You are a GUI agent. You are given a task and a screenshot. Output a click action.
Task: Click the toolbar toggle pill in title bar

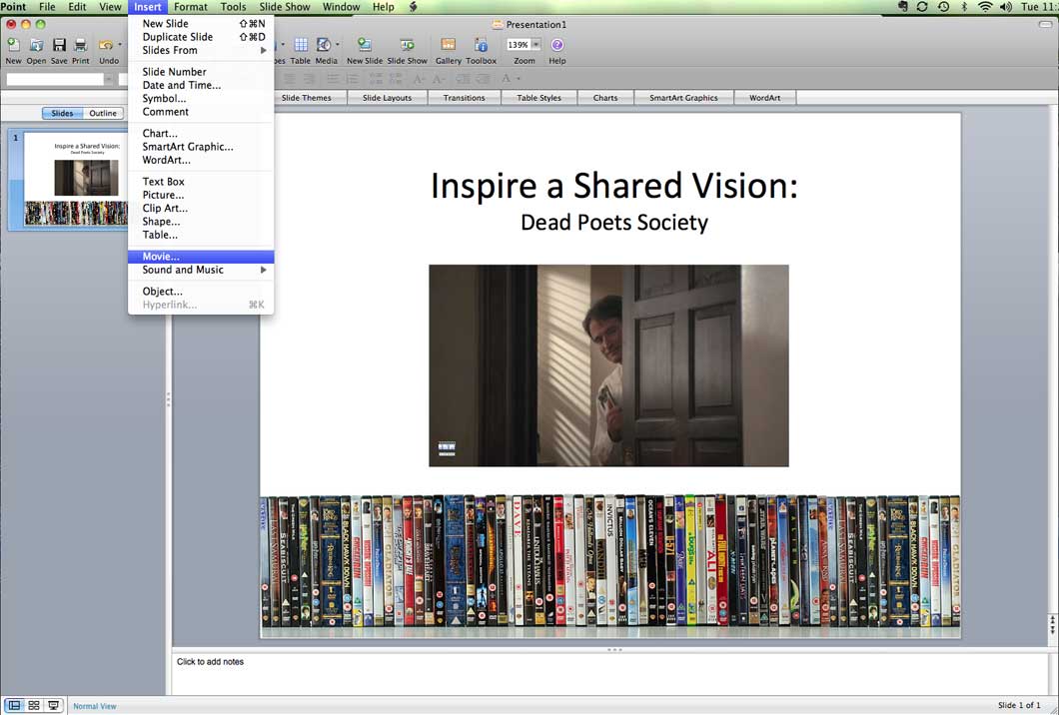click(1045, 24)
